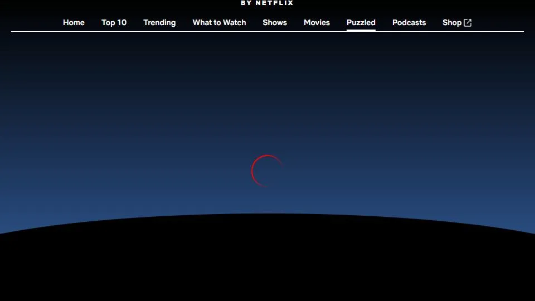Go to the Top 10 page
Image resolution: width=535 pixels, height=301 pixels.
pos(114,22)
